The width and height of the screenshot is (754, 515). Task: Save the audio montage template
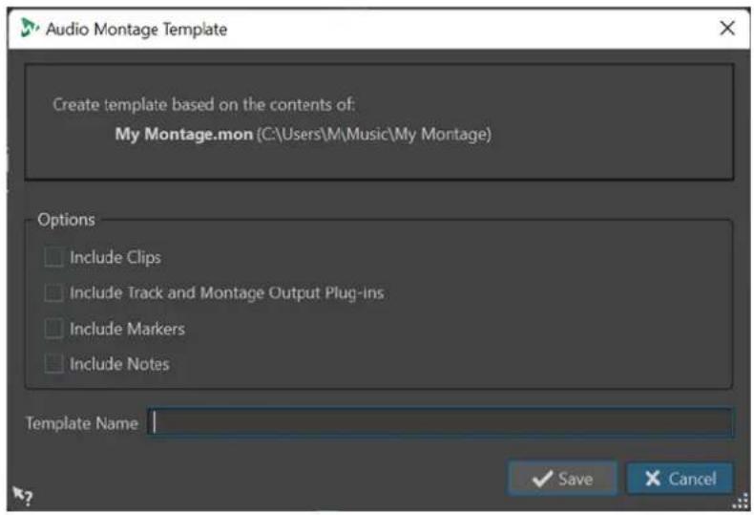[562, 479]
